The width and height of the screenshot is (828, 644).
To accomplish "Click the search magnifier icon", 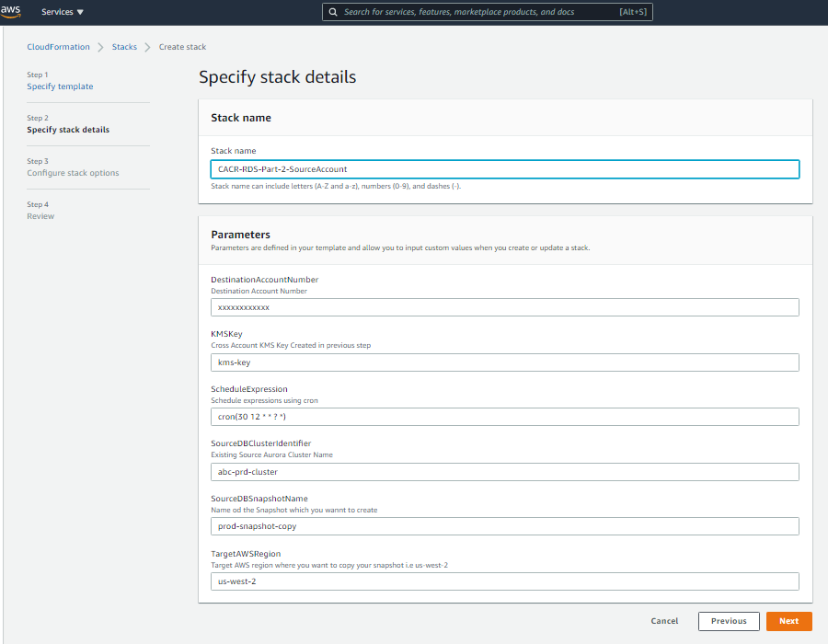I will point(333,12).
